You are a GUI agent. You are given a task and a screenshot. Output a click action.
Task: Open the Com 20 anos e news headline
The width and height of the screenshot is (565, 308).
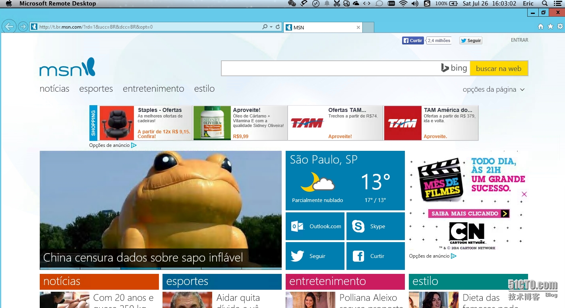pyautogui.click(x=124, y=300)
